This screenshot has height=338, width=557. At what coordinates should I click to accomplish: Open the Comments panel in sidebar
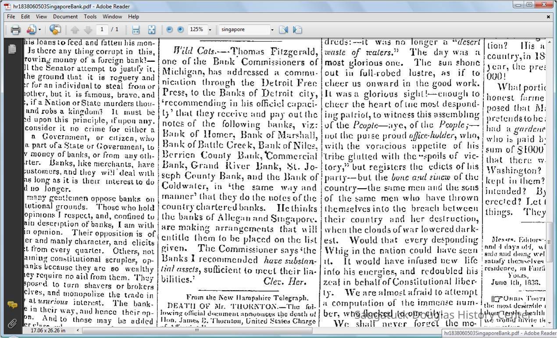(12, 305)
